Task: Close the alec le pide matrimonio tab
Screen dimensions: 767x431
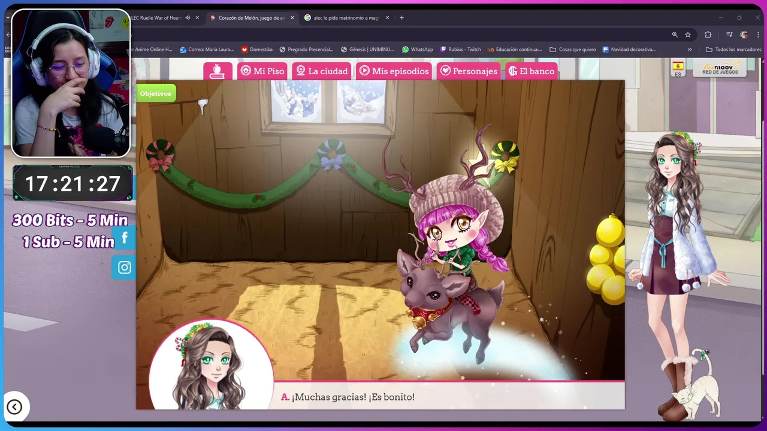Action: (x=388, y=18)
